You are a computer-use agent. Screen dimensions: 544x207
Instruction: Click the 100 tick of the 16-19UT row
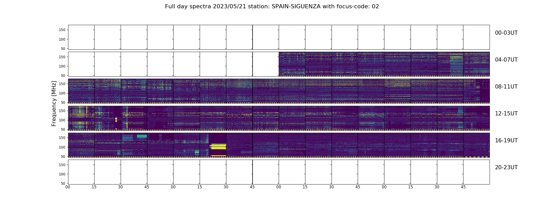(62, 147)
